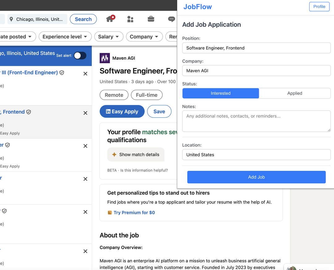Save the Software Engineer job posting
Screen dimensions: 334x270
click(x=159, y=112)
